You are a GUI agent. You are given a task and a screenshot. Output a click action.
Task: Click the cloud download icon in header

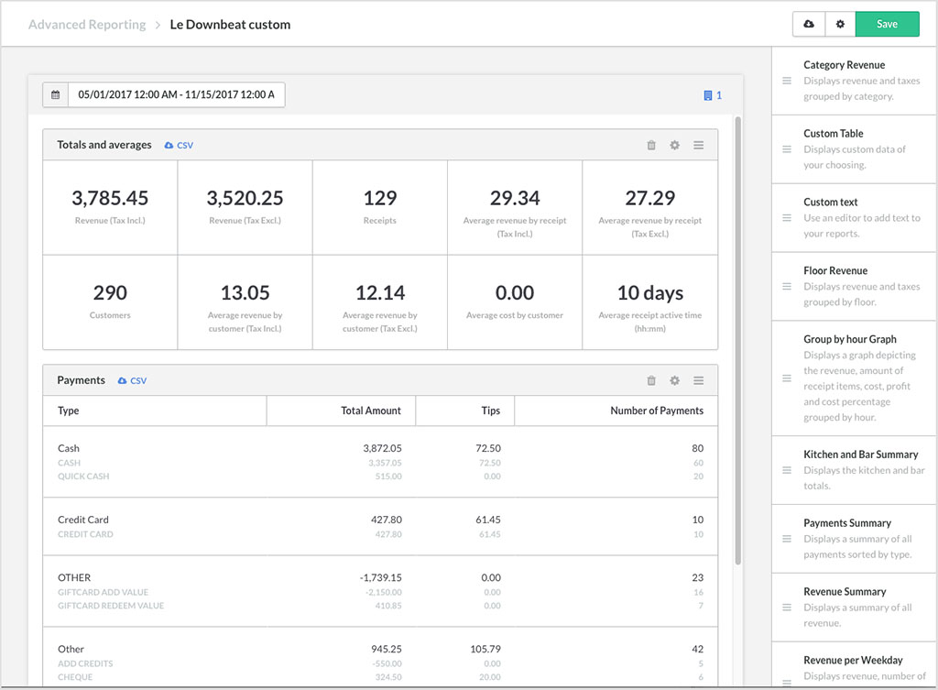point(808,25)
